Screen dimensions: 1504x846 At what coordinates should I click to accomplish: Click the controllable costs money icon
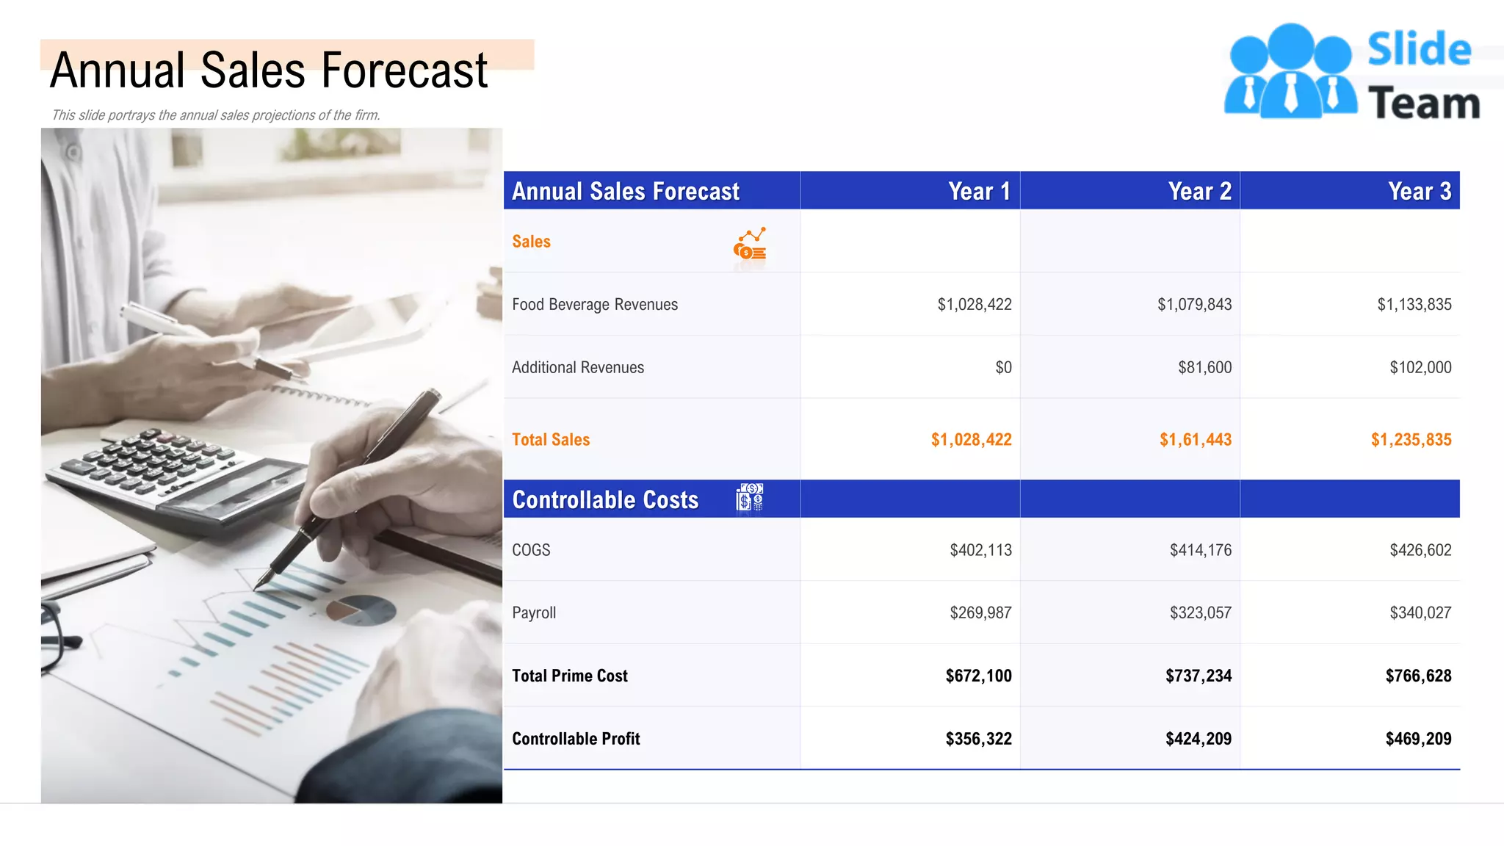point(750,497)
